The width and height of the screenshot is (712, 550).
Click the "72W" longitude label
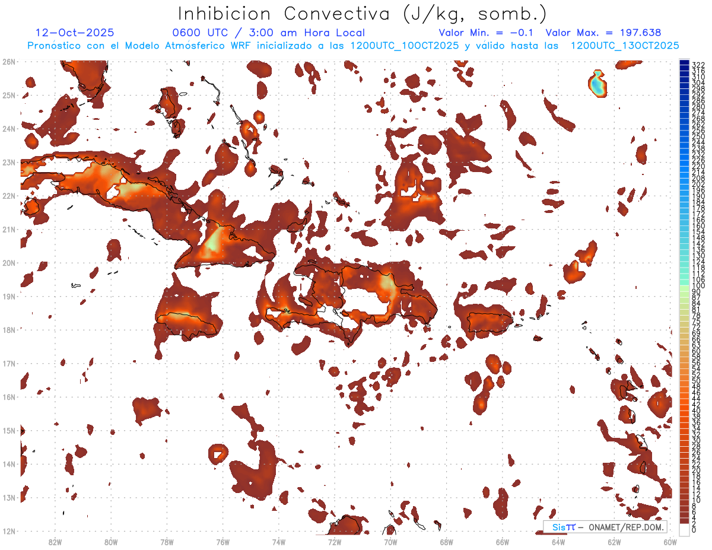tap(335, 542)
